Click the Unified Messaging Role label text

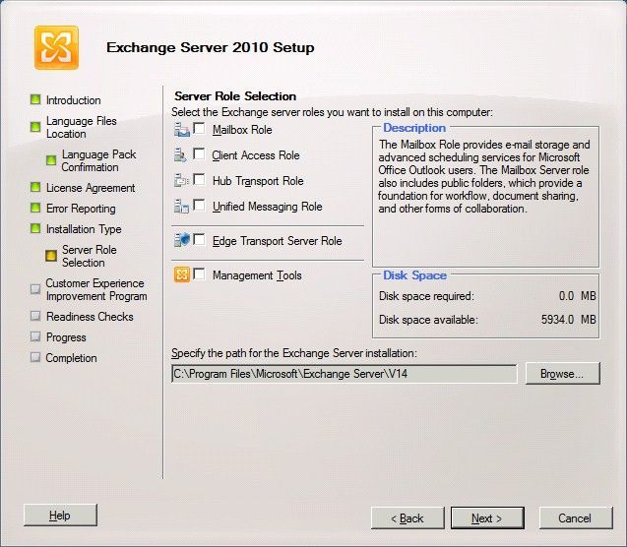267,207
